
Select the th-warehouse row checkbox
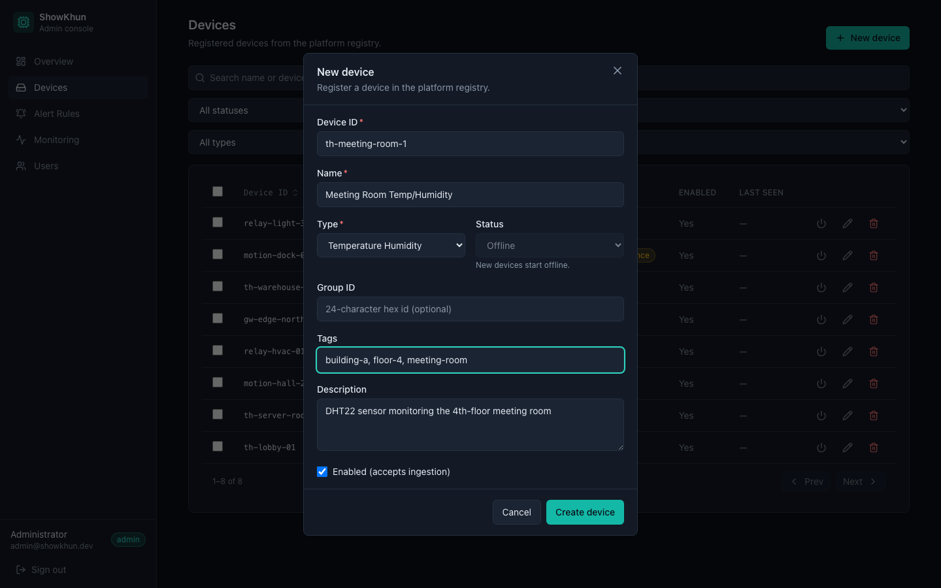(218, 286)
